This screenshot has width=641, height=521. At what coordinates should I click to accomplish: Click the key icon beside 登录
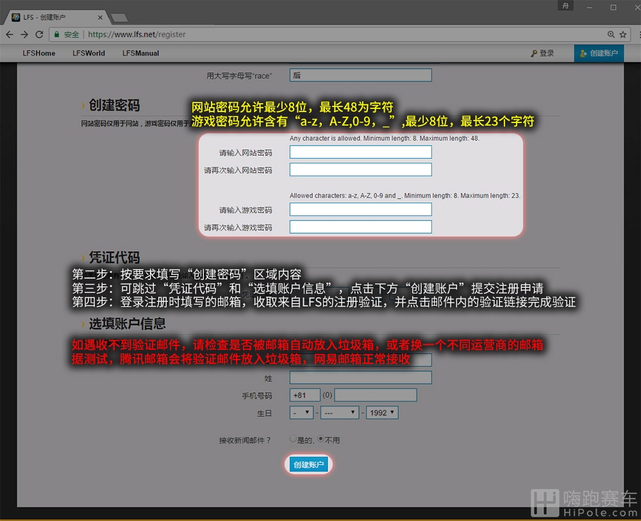pyautogui.click(x=534, y=54)
